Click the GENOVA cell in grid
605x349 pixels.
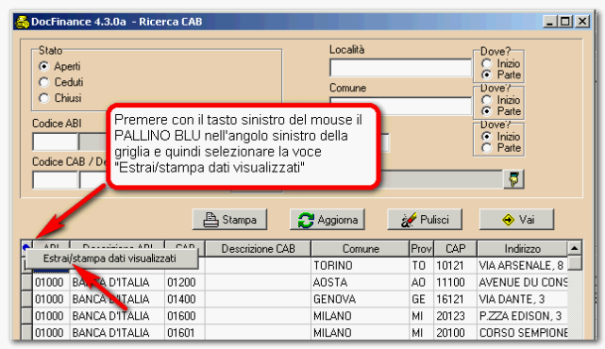coord(361,299)
